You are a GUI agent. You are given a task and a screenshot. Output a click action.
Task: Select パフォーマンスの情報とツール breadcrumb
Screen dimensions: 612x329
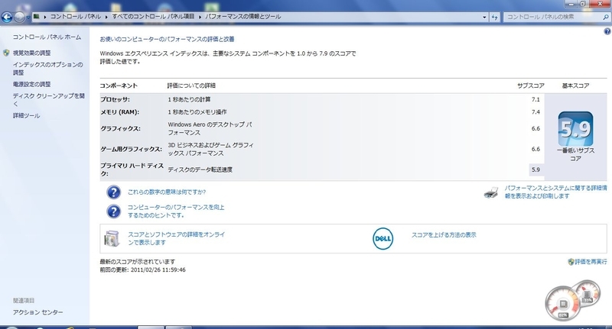click(x=243, y=16)
